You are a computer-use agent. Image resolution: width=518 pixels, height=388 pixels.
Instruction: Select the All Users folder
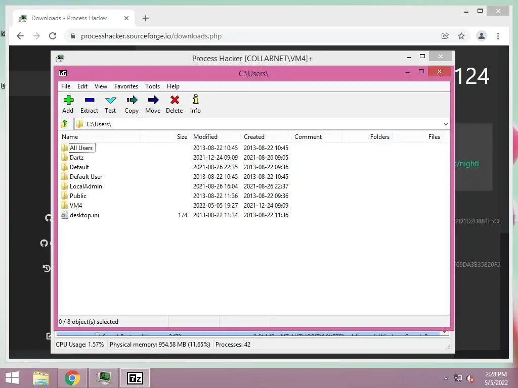(x=81, y=148)
